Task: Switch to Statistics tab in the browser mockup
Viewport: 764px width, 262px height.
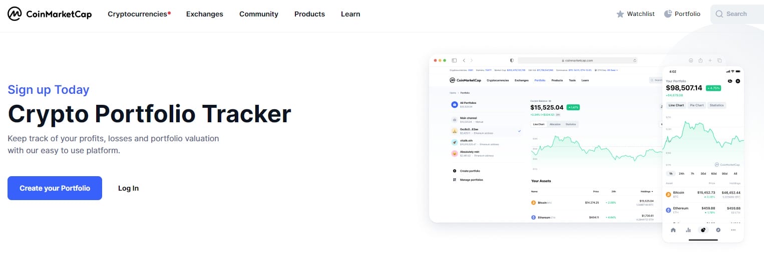Action: 571,124
